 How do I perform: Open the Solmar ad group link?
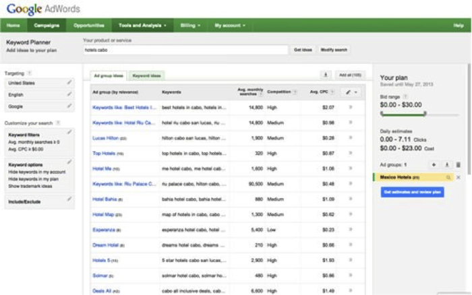[x=100, y=275]
